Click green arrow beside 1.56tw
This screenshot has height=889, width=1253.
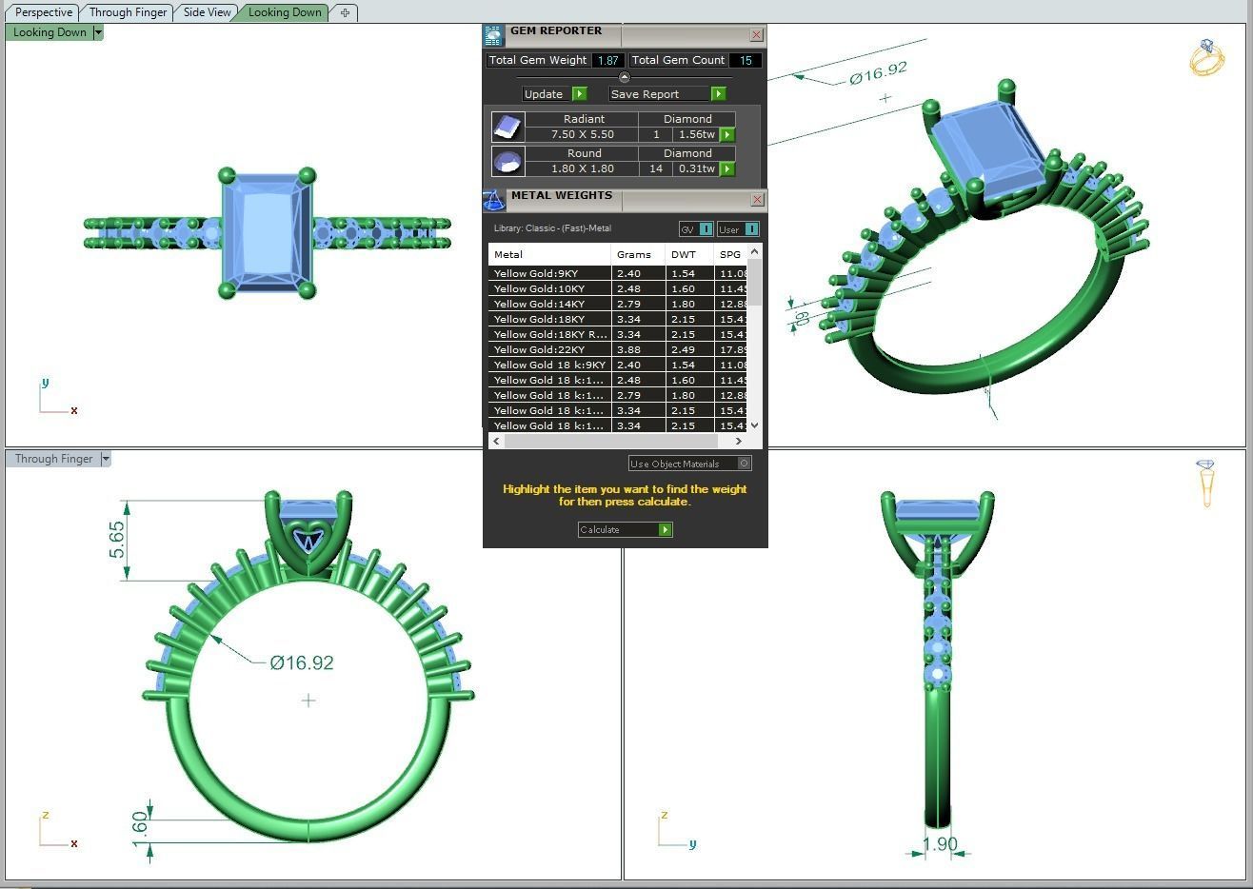(727, 135)
